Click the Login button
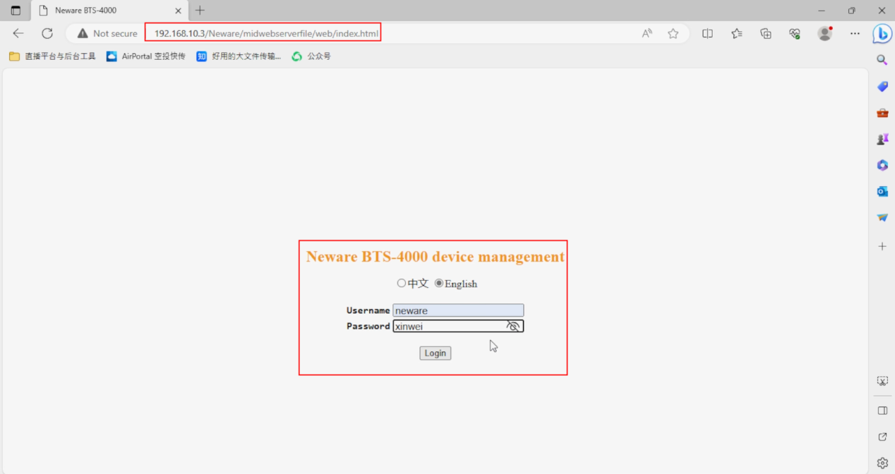 (x=435, y=353)
